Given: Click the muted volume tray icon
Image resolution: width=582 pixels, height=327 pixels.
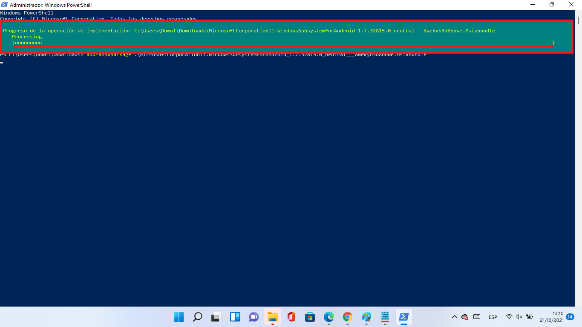Looking at the screenshot, I should point(519,317).
